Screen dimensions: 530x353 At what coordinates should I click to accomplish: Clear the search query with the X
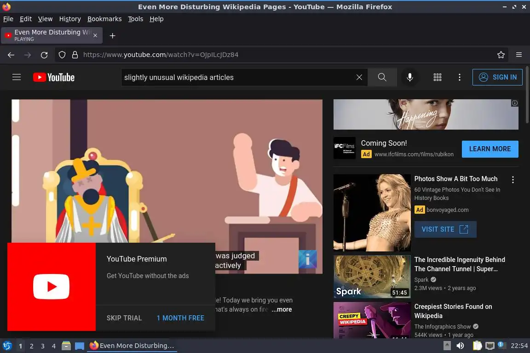click(359, 77)
